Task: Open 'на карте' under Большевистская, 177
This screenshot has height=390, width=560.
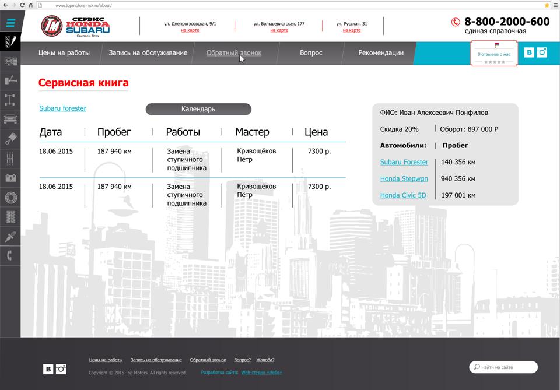Action: (x=279, y=30)
